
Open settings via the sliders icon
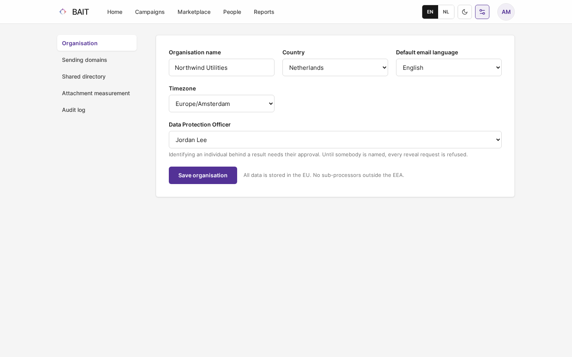482,12
